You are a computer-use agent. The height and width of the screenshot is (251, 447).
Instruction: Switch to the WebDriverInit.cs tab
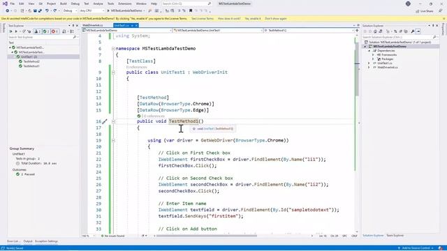coord(93,26)
